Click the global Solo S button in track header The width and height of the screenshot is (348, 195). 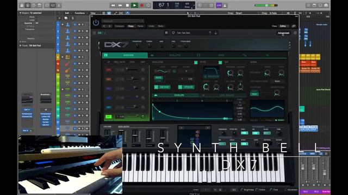coord(72,18)
